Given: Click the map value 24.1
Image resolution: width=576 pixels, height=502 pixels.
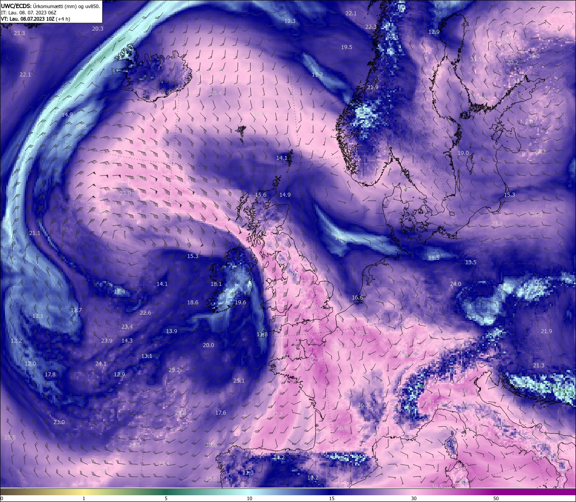Looking at the screenshot, I should click(x=101, y=364).
